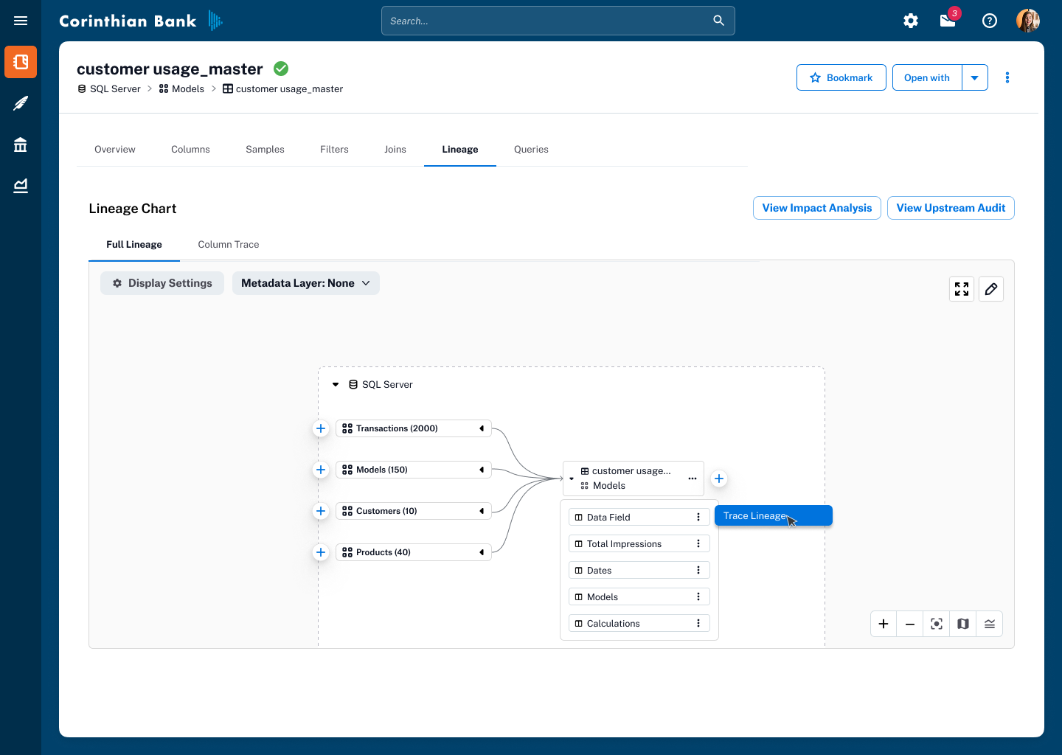Expand upstream of Models (150) with plus
Screen dimensions: 1062x755
321,470
